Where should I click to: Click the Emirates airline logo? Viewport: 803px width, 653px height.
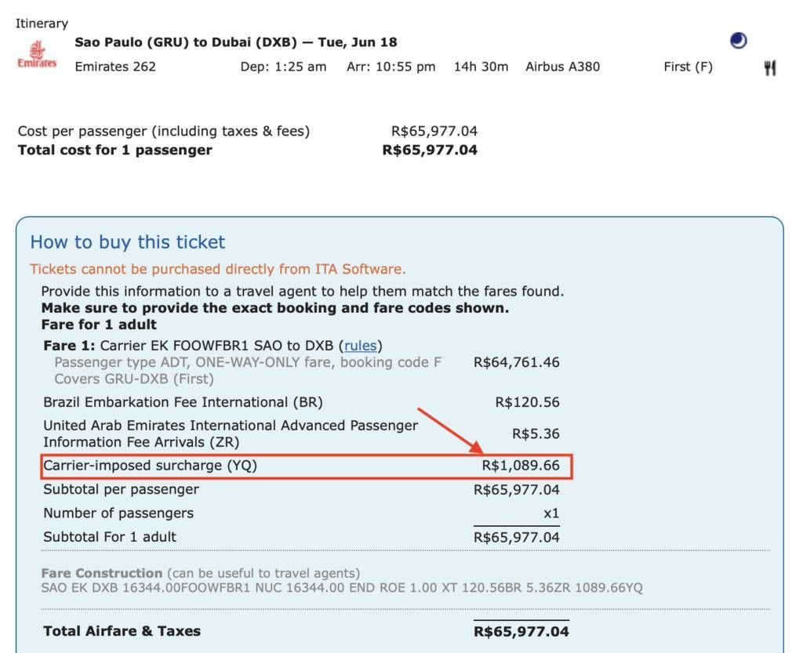tap(37, 55)
